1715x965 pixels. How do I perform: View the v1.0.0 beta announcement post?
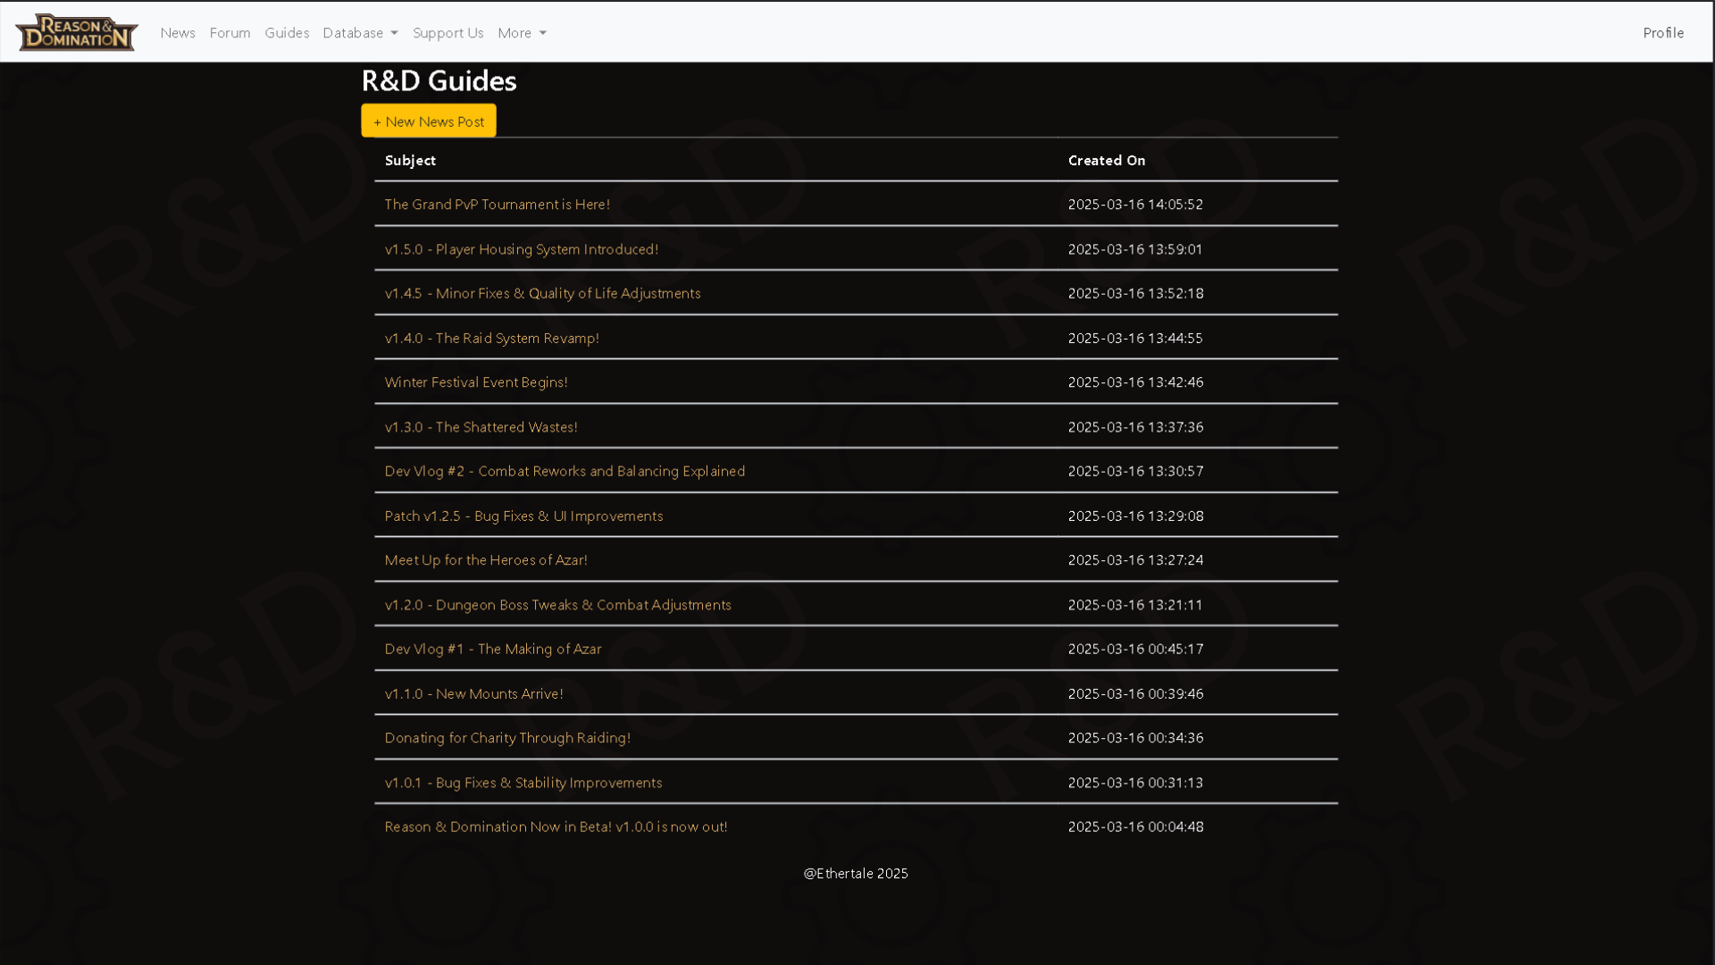click(x=556, y=827)
